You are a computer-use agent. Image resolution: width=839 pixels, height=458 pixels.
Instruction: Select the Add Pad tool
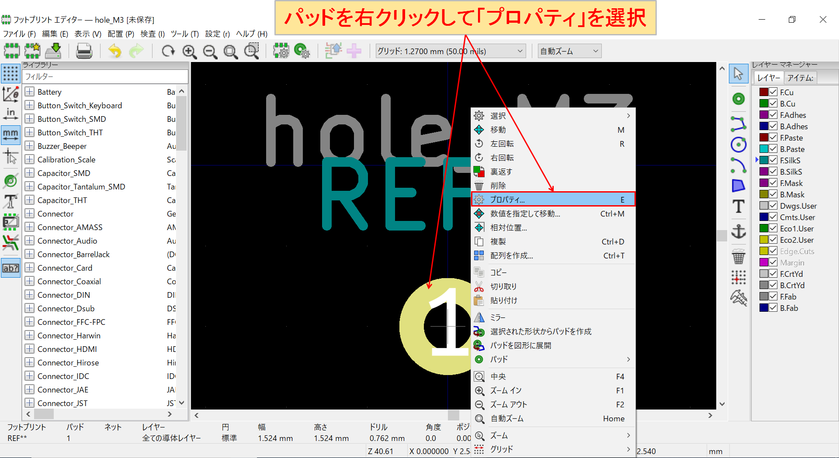738,99
